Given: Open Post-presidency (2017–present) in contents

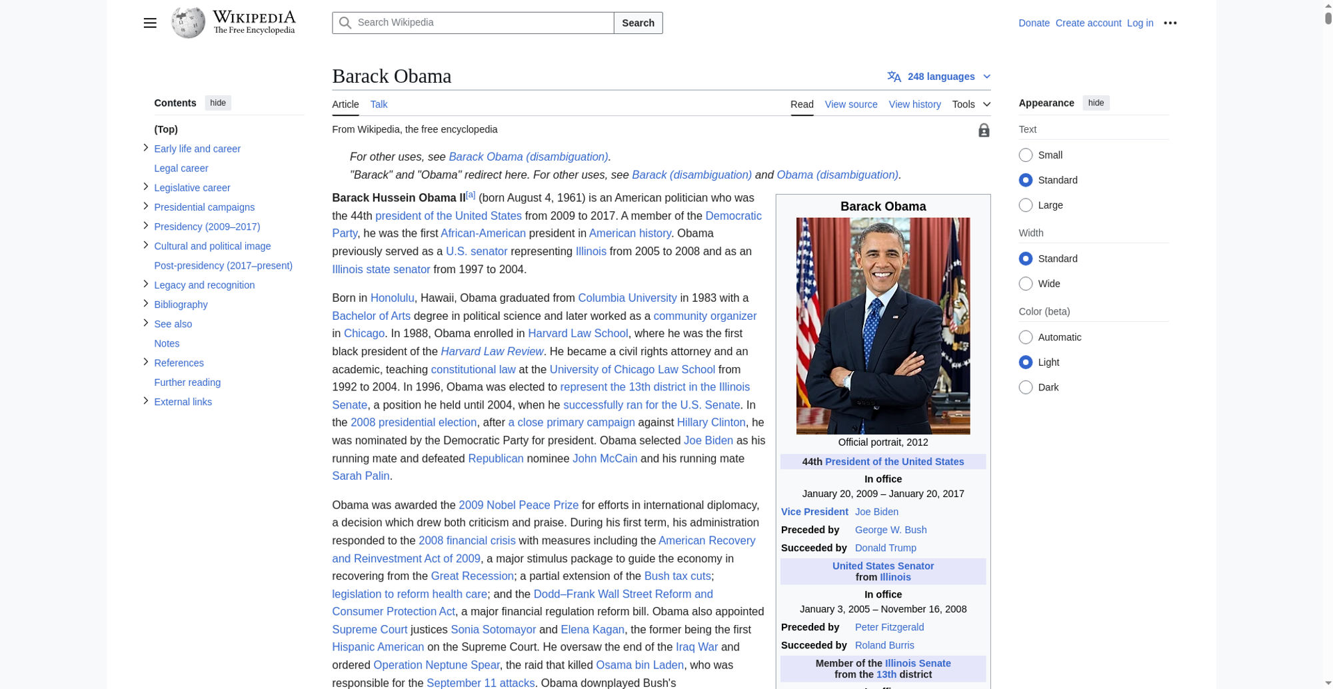Looking at the screenshot, I should [x=223, y=266].
